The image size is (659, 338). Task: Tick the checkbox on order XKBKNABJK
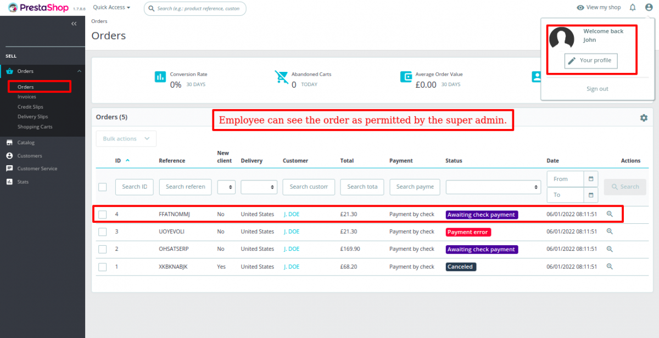point(102,267)
